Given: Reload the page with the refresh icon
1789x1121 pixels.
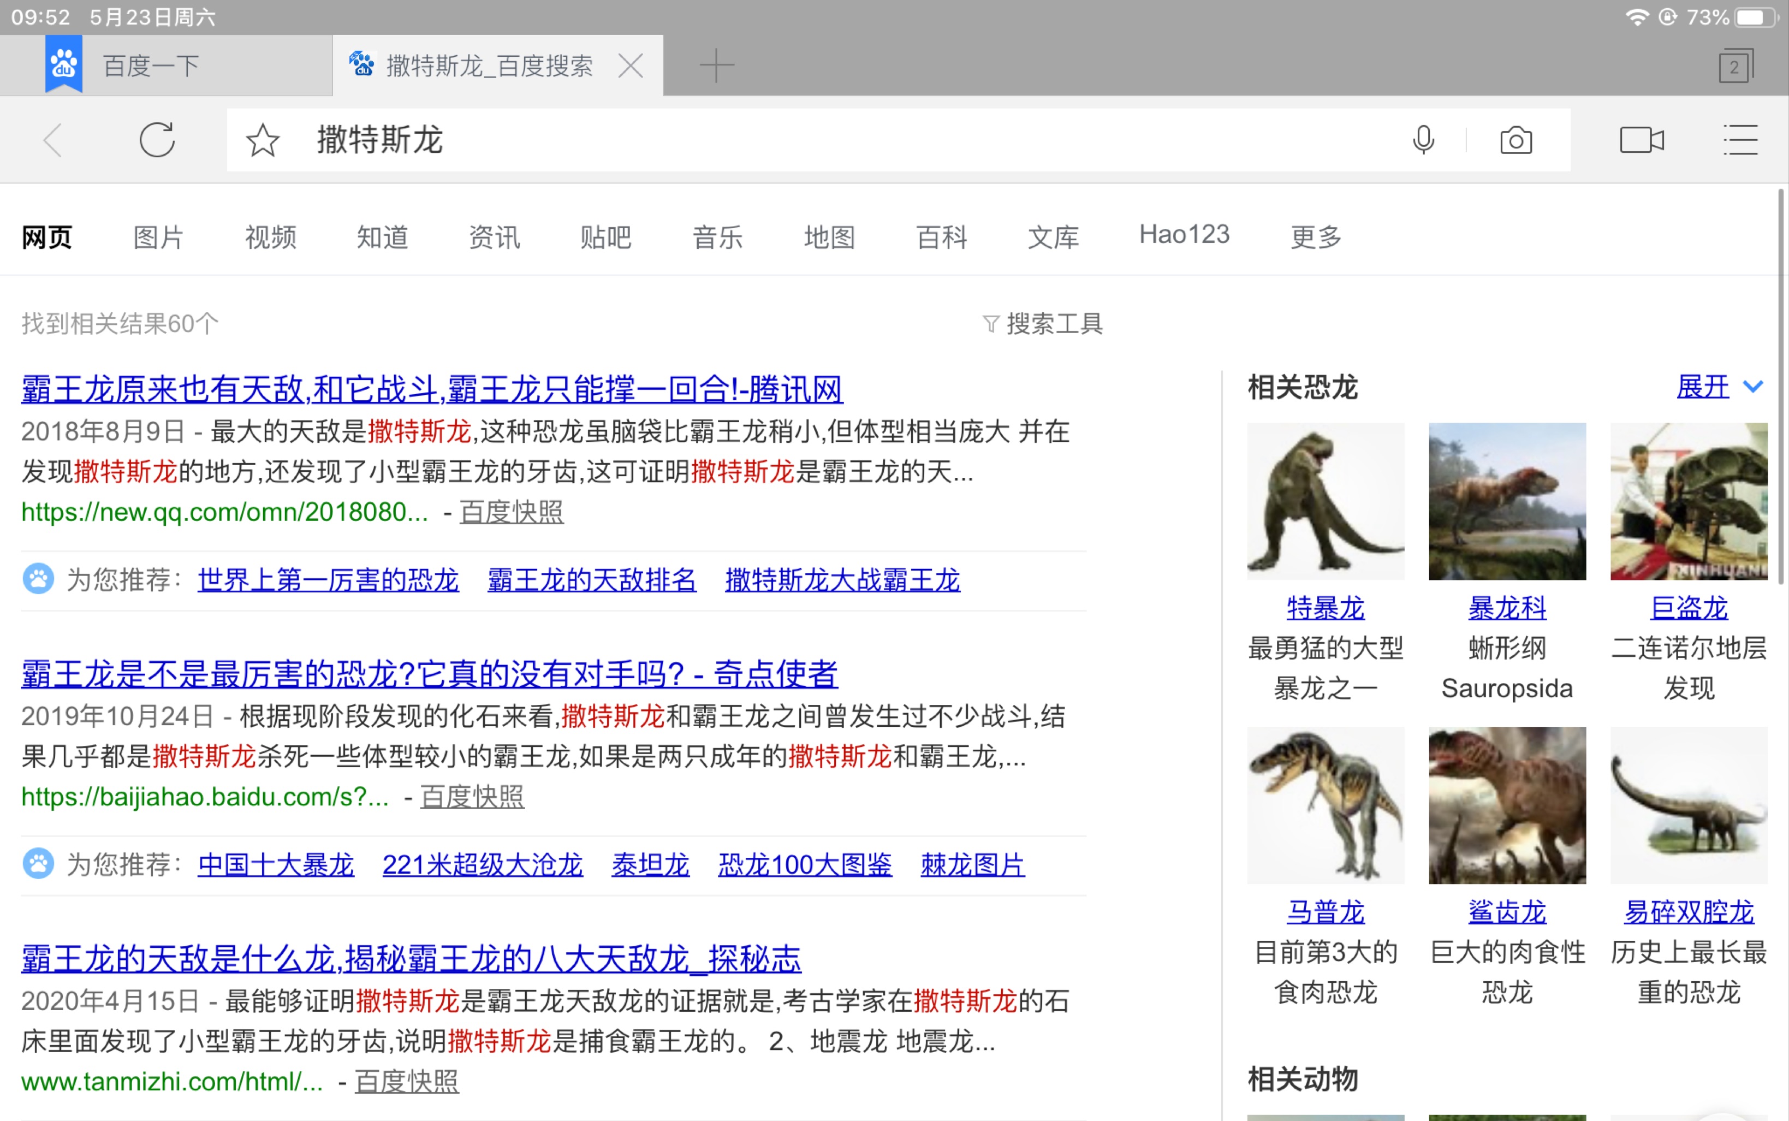Looking at the screenshot, I should click(x=157, y=139).
